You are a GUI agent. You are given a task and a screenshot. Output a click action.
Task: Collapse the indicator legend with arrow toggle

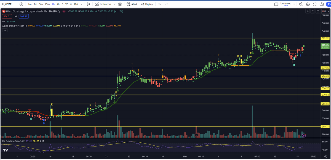click(x=4, y=30)
